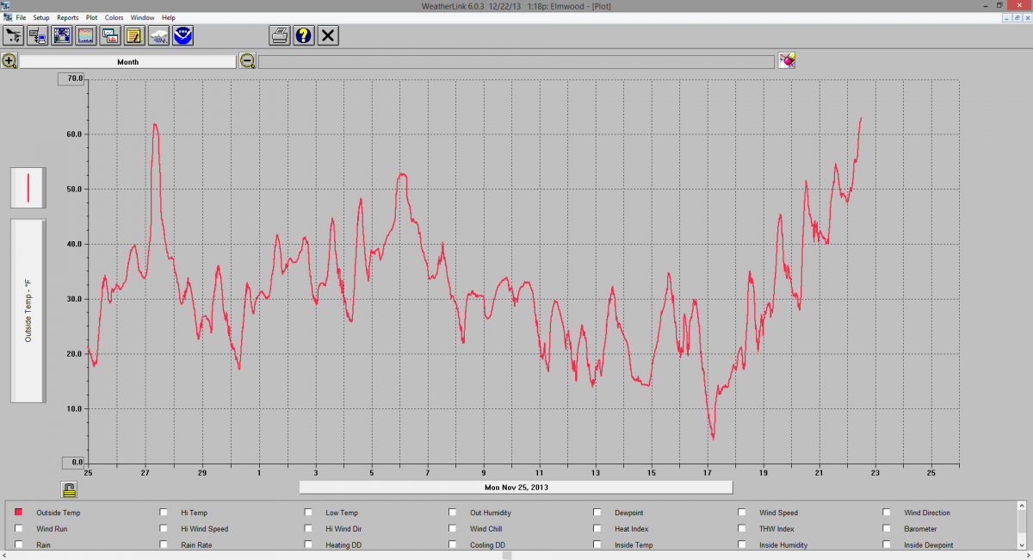Turn on the Wind Speed checkbox
1033x560 pixels.
point(742,513)
